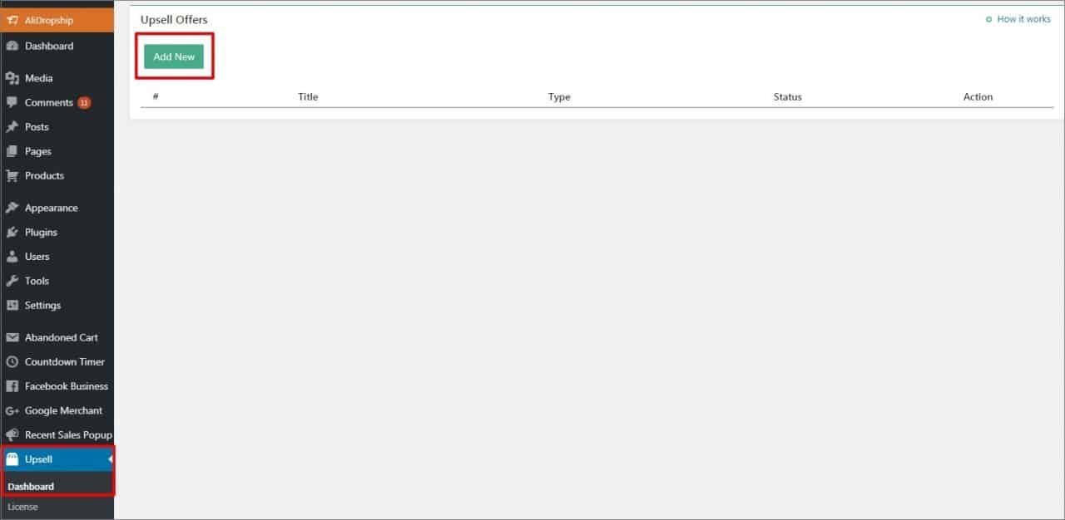Click the Posts pushpin icon

[x=12, y=127]
